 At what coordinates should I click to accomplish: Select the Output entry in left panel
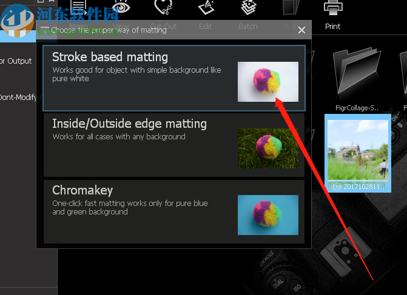point(16,61)
